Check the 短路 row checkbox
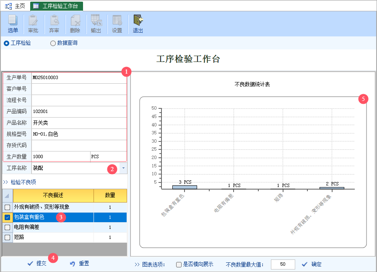The width and height of the screenshot is (377, 272). (8, 237)
